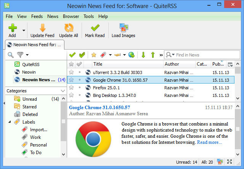This screenshot has height=169, width=244.
Task: Go to next unread news down arrow
Action: 143,55
